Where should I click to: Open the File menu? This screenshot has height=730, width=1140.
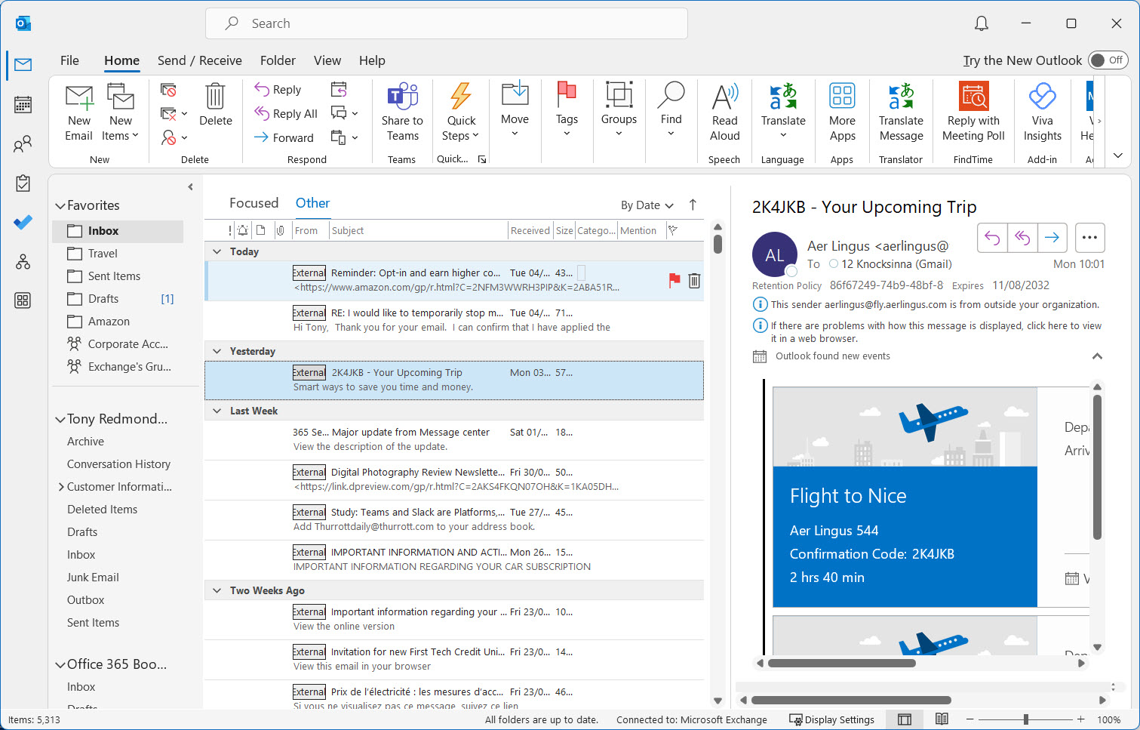[x=69, y=60]
